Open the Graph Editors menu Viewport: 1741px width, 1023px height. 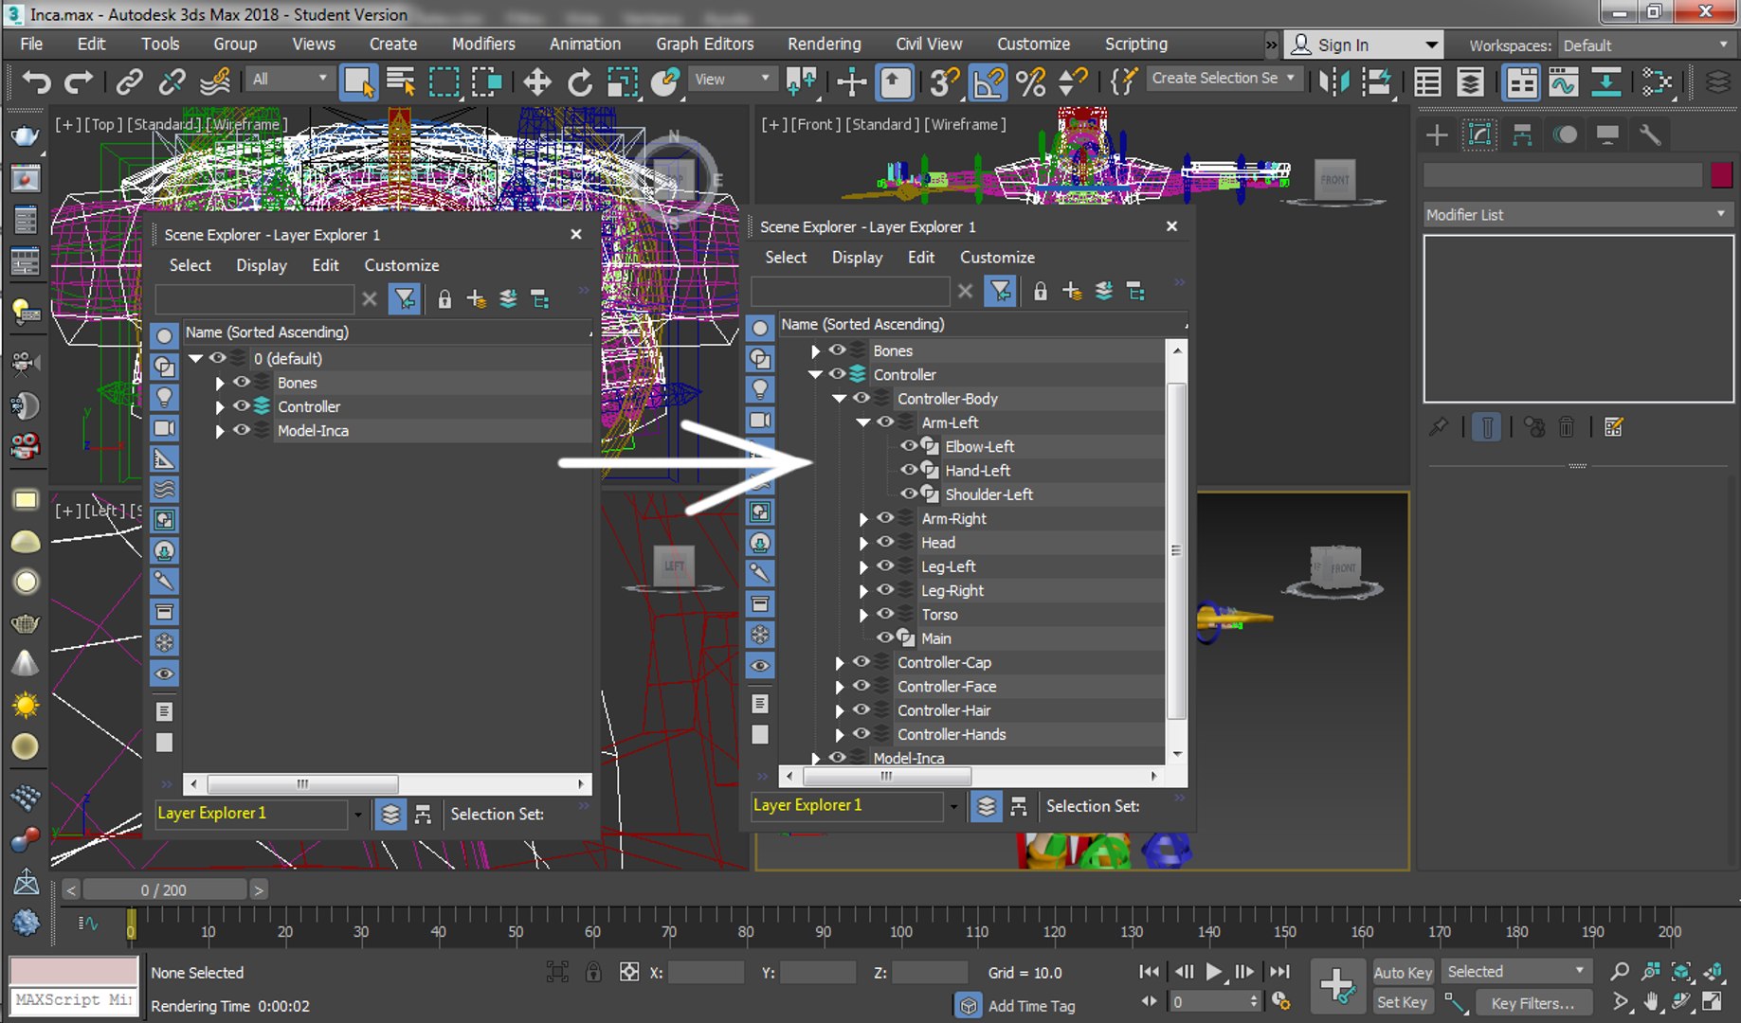(x=704, y=44)
